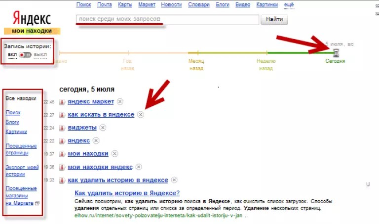The height and width of the screenshot is (224, 379).
Task: Open the 'мои находки' query link
Action: (x=88, y=153)
